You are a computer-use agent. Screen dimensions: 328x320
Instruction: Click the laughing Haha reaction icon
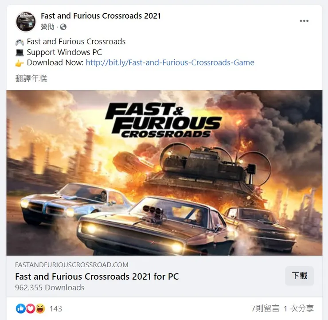tap(40, 308)
